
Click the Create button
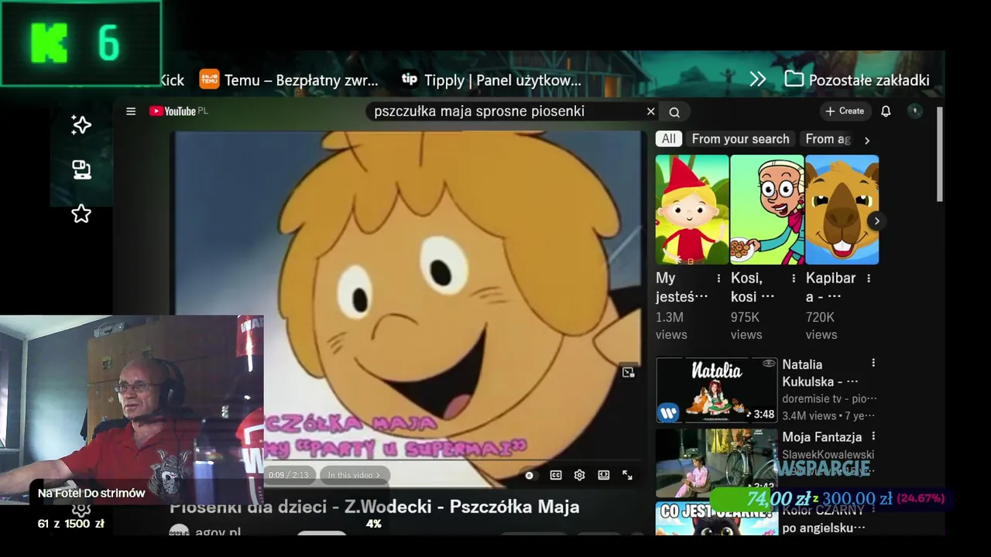click(x=845, y=111)
